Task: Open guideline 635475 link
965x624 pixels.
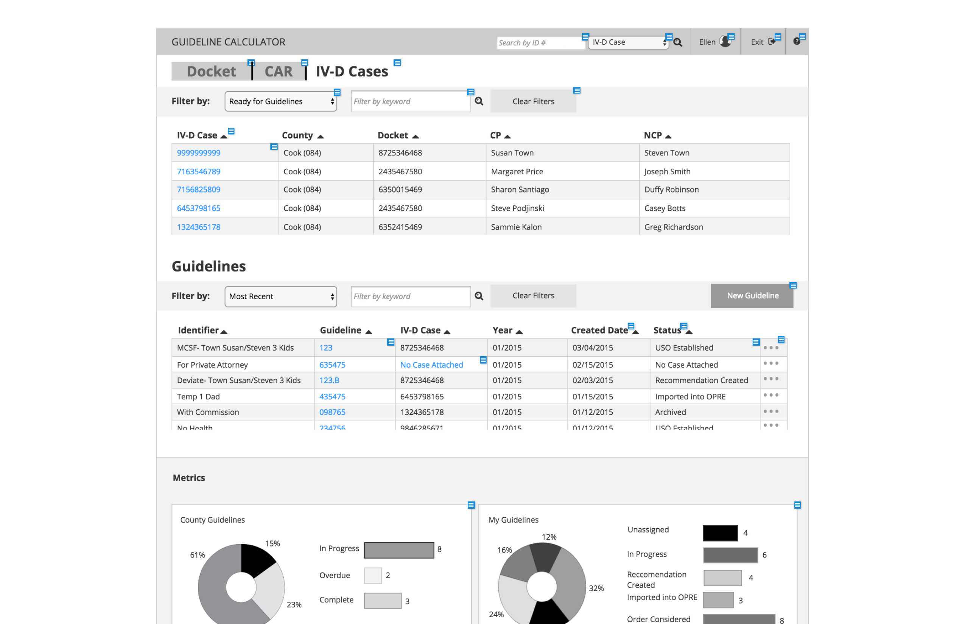Action: (333, 365)
